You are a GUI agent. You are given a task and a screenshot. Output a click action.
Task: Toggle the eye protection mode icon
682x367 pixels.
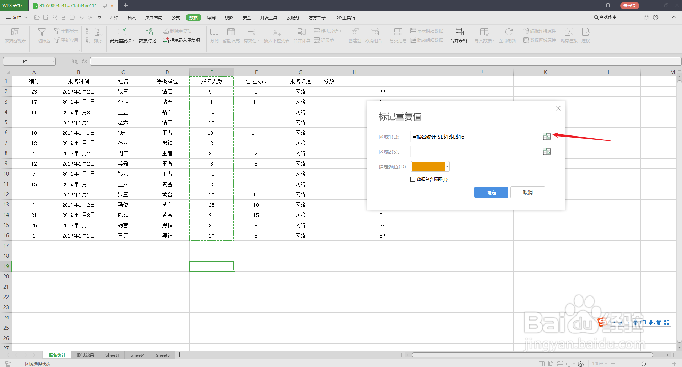click(581, 363)
